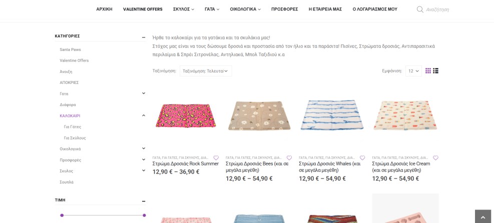Add Whales cooling mat to wishlist

click(362, 158)
